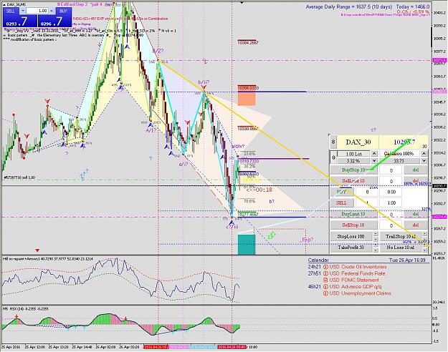
Task: Click the Unemployment Claims event icon
Action: tap(325, 293)
